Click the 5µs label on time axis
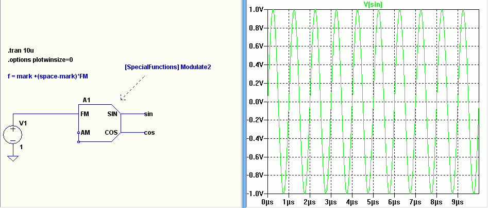The width and height of the screenshot is (488, 208). pos(373,202)
